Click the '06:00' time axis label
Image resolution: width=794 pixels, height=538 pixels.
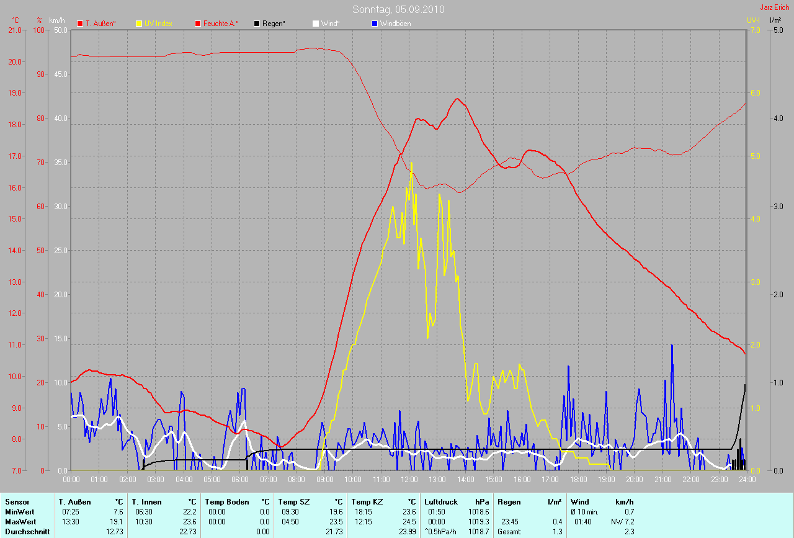240,480
